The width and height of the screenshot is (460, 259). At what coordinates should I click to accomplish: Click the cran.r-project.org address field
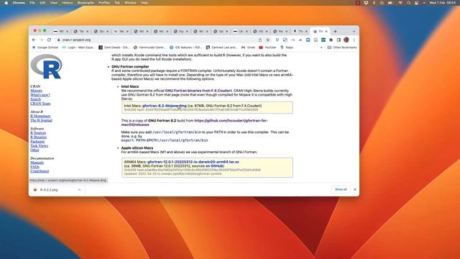click(x=158, y=40)
